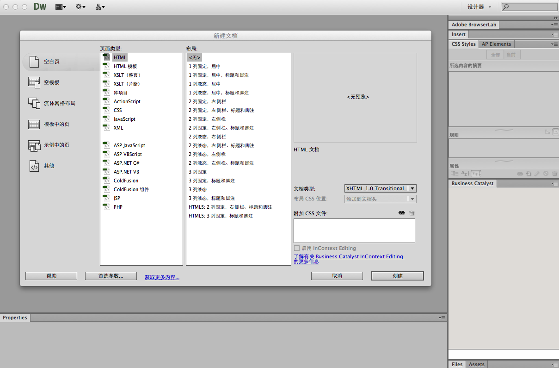Click the search field in title bar
Image resolution: width=559 pixels, height=368 pixels.
click(529, 7)
